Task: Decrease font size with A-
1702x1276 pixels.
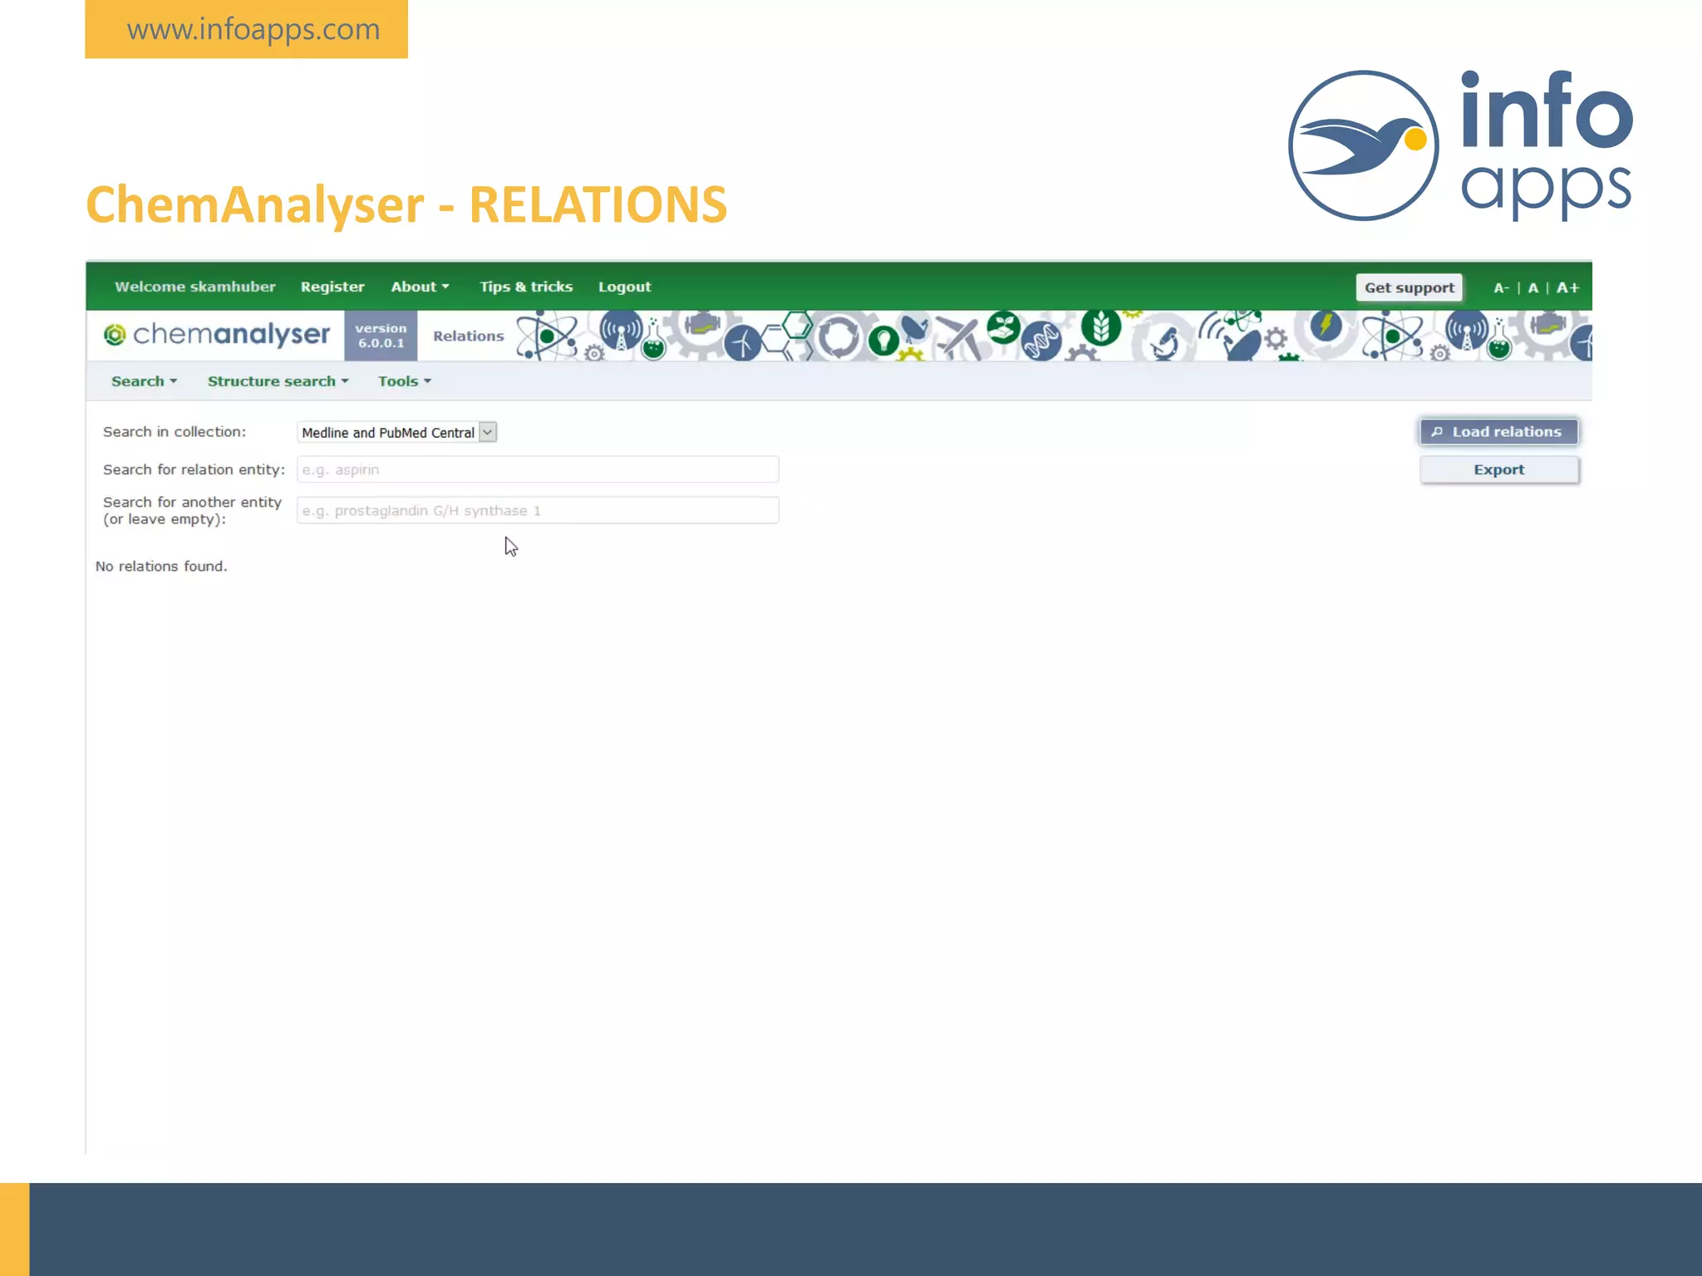Action: 1501,287
